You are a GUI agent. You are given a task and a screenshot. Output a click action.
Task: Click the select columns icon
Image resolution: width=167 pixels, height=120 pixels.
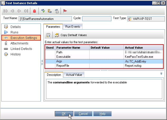point(48,35)
